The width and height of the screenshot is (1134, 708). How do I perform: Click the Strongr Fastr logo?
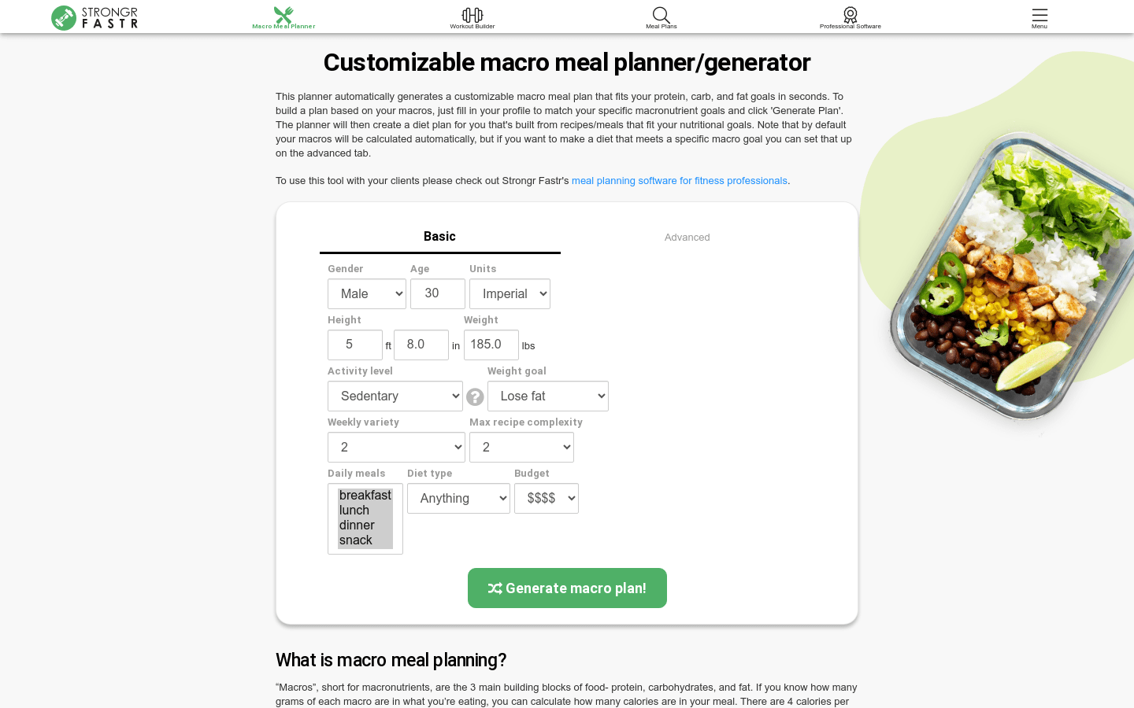[94, 17]
